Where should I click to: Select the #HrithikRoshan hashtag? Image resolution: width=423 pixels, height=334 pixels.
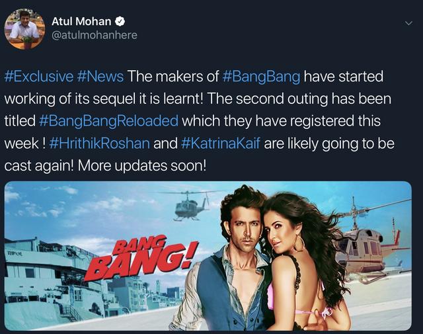(x=100, y=144)
